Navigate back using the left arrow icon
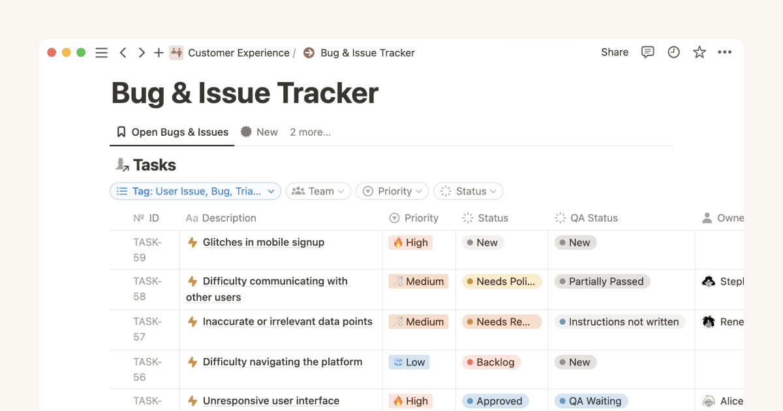 (x=123, y=53)
